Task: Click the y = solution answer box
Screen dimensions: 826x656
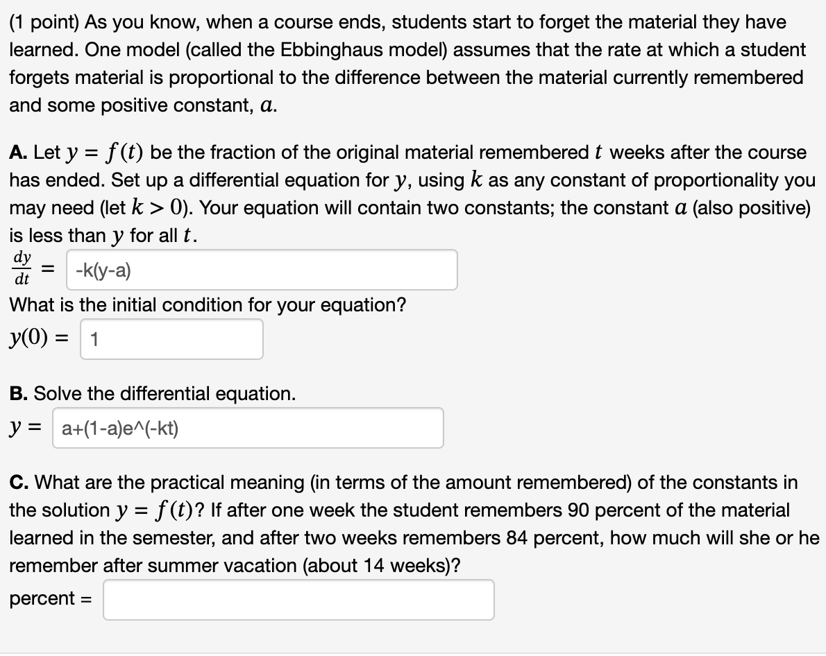Action: pos(246,428)
